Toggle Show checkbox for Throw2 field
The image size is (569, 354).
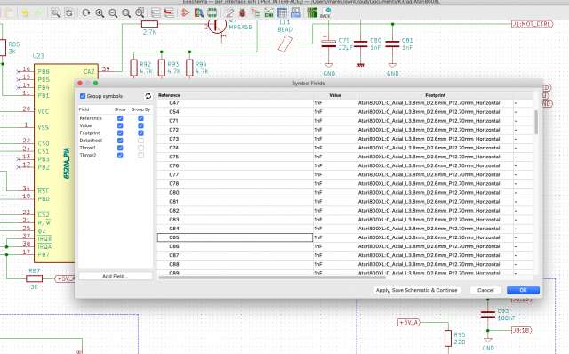[x=120, y=156]
